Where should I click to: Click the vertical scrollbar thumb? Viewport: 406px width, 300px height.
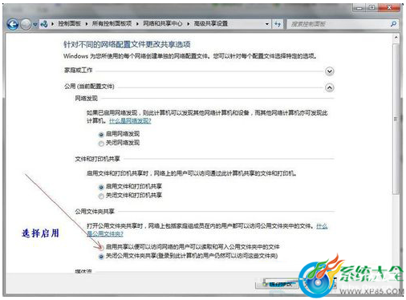tap(396, 119)
